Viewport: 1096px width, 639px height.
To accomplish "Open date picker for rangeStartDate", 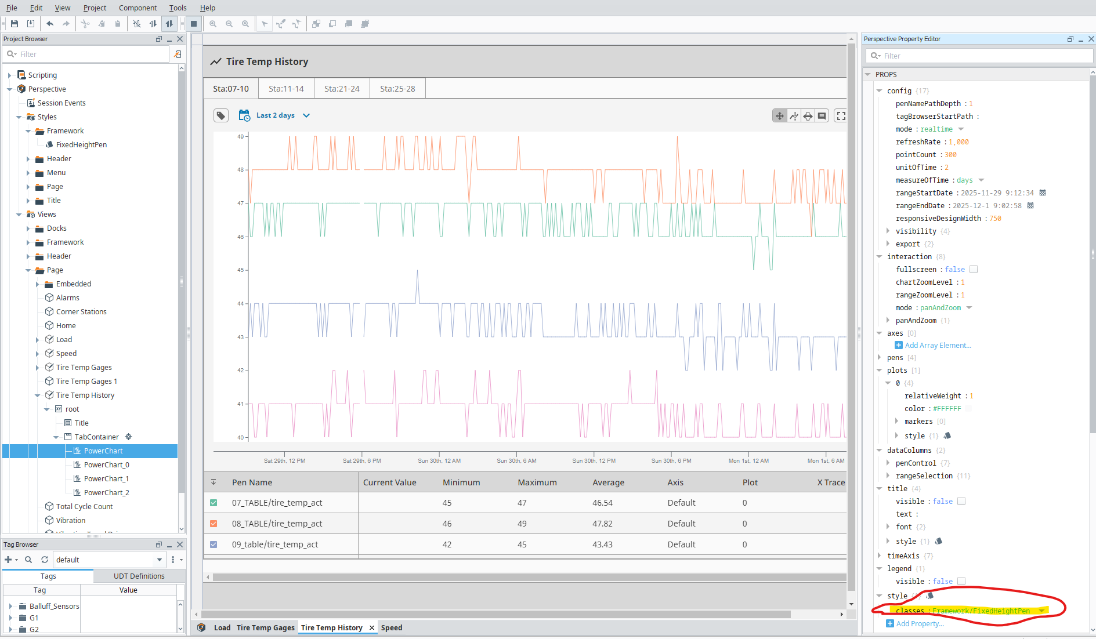I will point(1042,193).
